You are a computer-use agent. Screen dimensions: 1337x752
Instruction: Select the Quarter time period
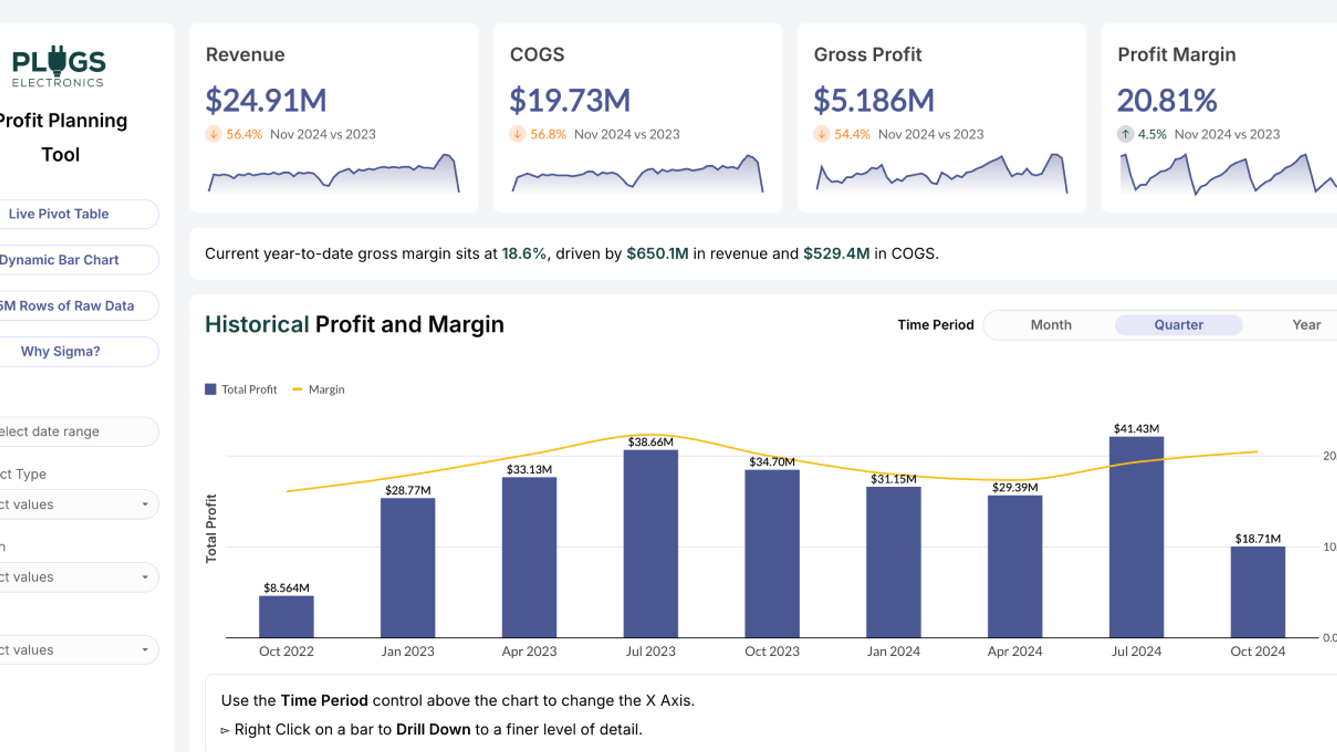(x=1179, y=325)
